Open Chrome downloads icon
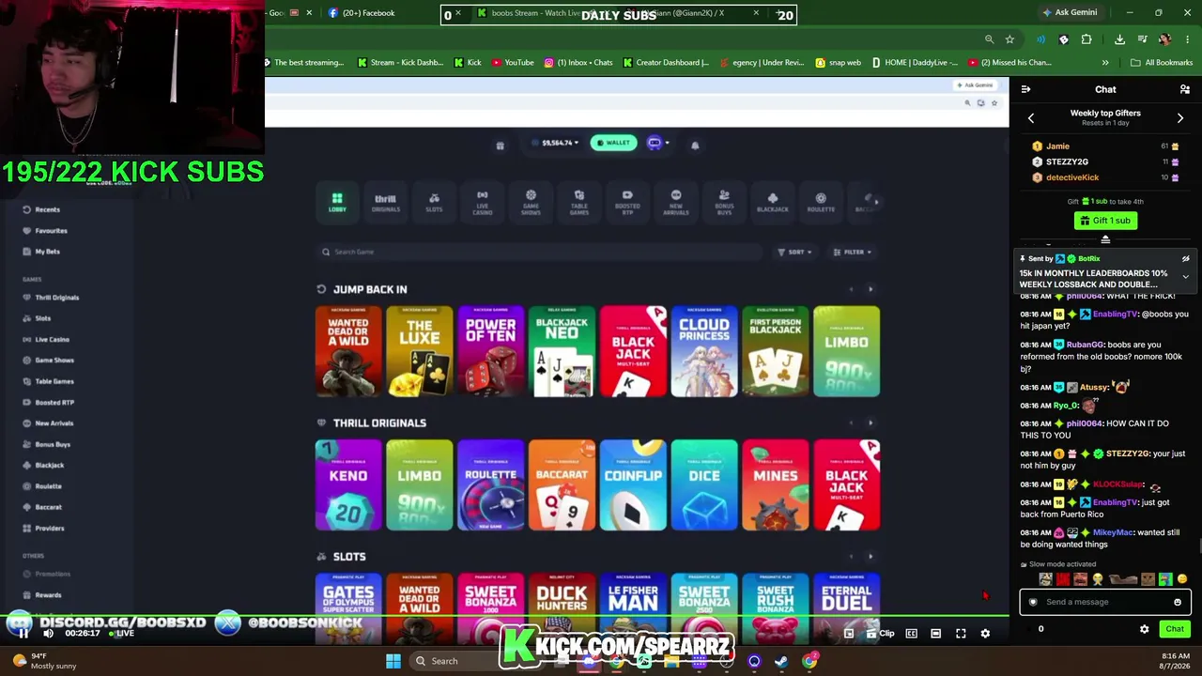This screenshot has height=676, width=1202. tap(1119, 39)
